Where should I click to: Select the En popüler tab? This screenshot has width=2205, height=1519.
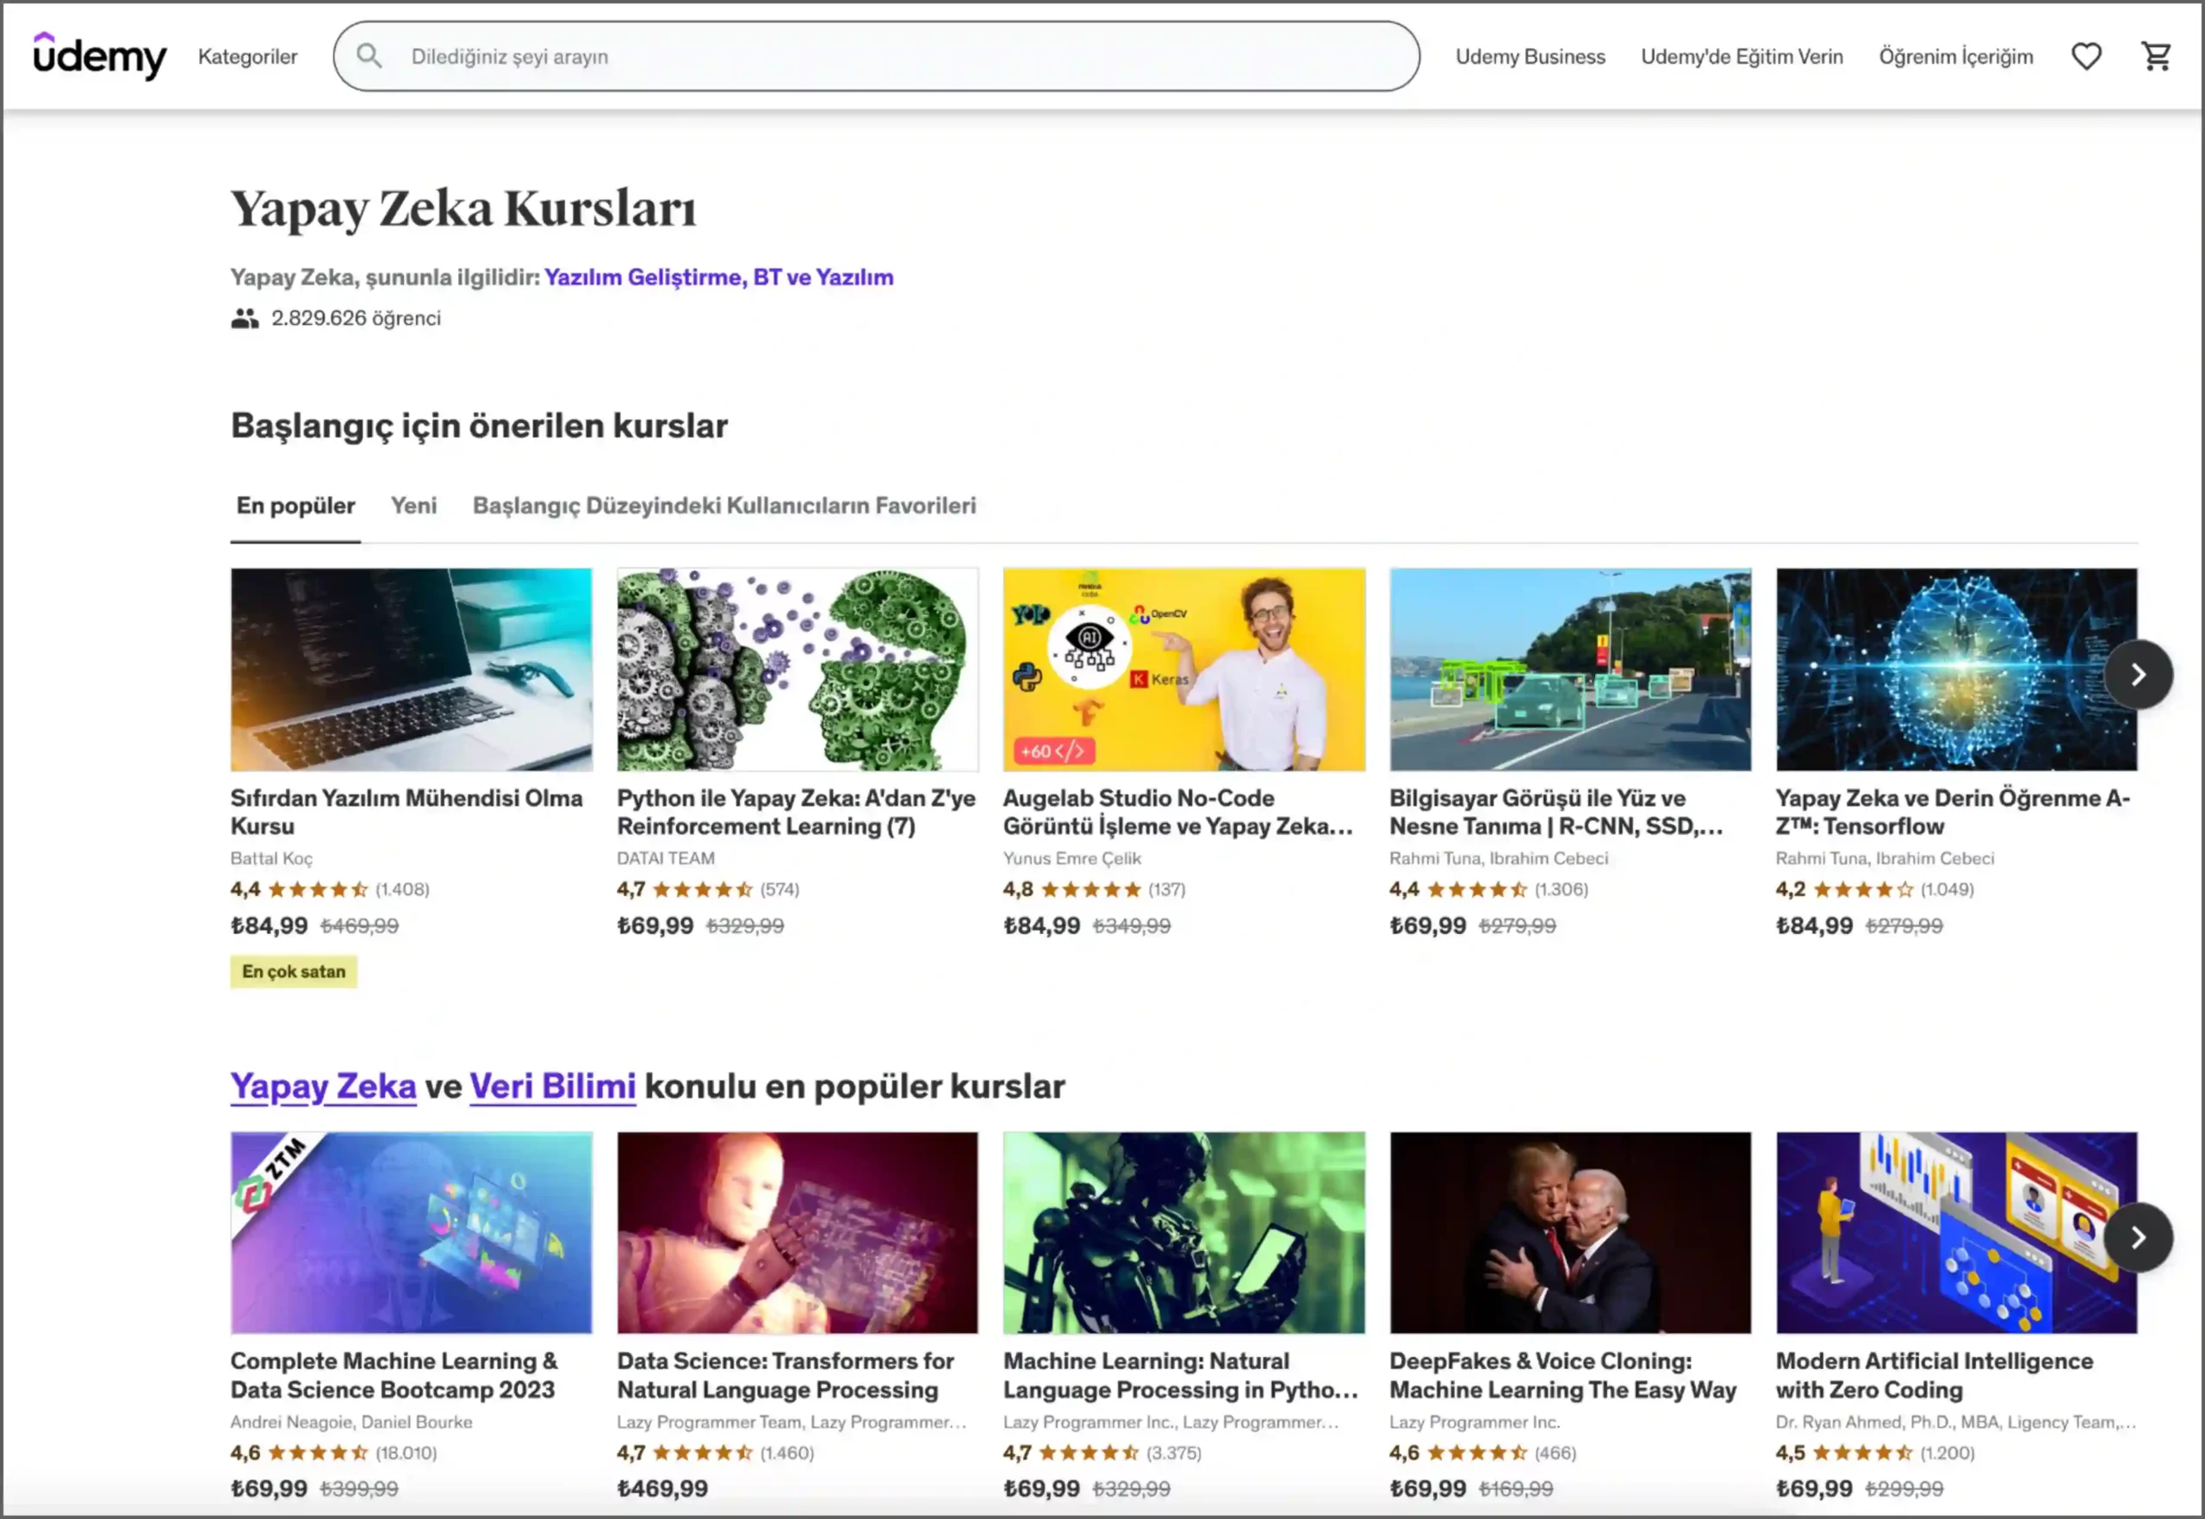295,506
